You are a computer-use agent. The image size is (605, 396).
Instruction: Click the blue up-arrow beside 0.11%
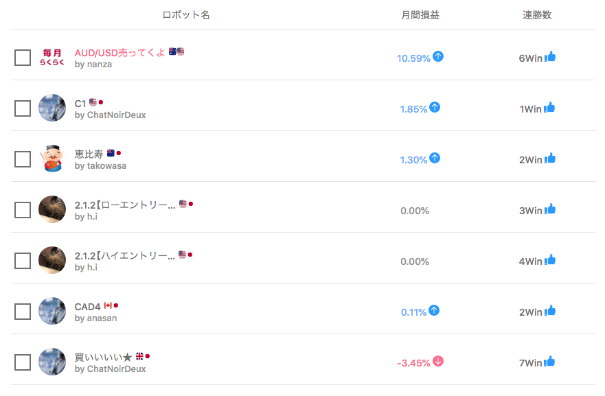pyautogui.click(x=434, y=310)
